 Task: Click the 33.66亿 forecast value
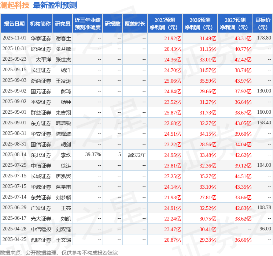point(243,197)
